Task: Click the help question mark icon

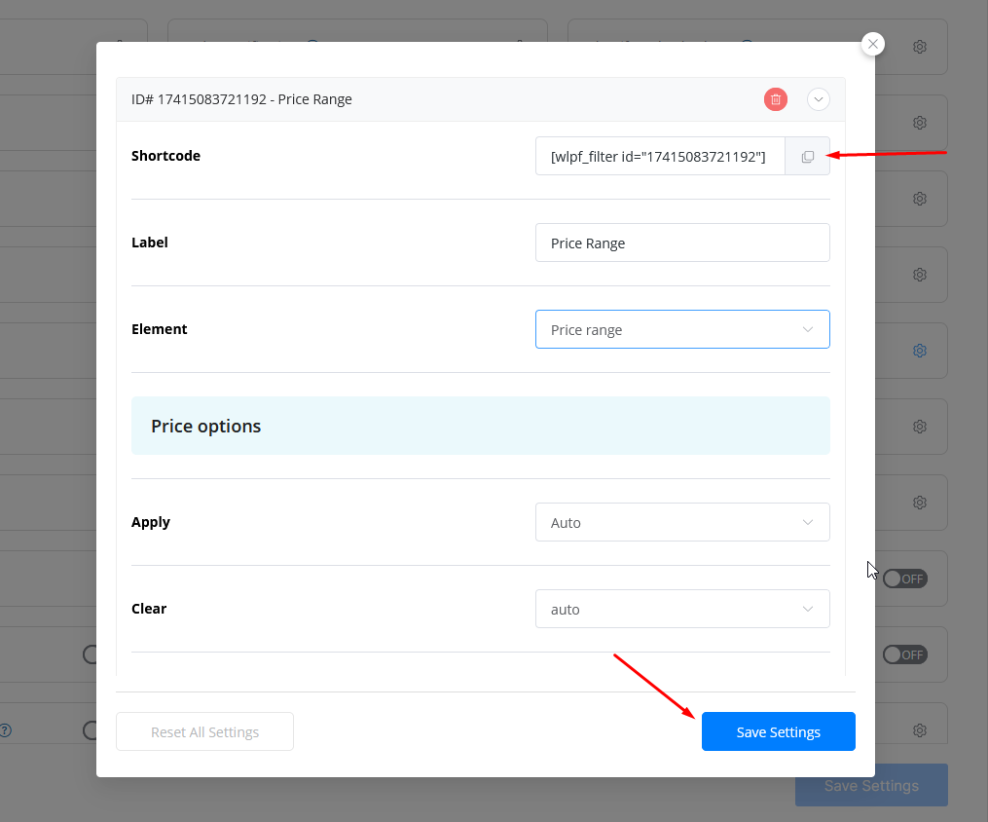Action: 5,729
